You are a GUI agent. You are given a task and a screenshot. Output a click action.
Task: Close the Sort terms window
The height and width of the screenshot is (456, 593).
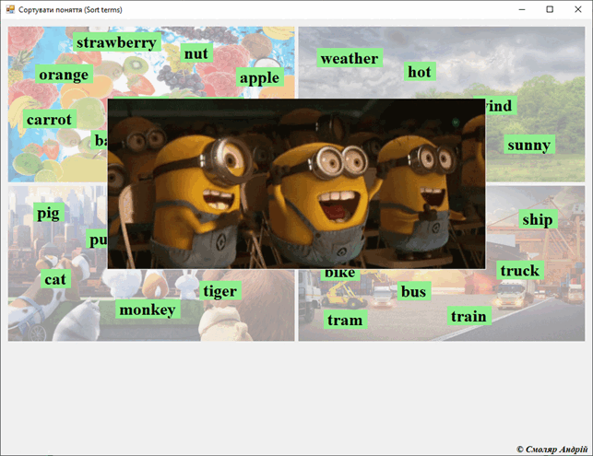click(578, 9)
